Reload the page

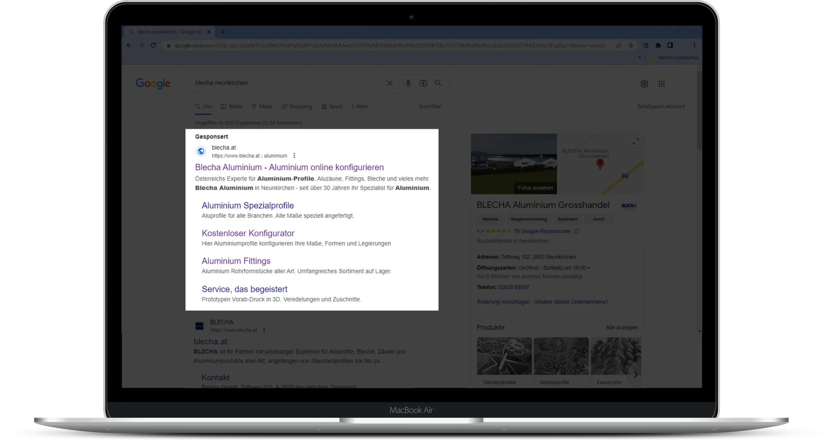click(x=153, y=45)
